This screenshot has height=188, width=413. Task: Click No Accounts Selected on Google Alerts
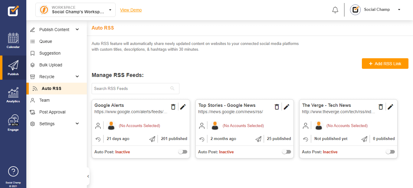(x=139, y=126)
